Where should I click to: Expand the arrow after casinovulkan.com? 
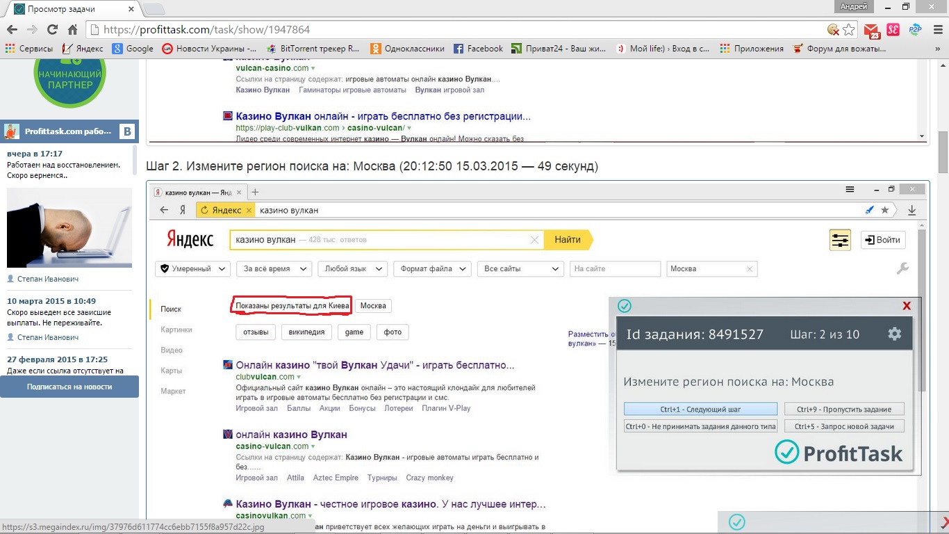311,516
